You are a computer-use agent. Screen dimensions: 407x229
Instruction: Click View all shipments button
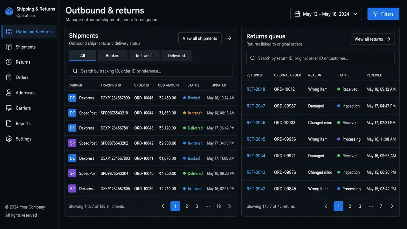[200, 38]
